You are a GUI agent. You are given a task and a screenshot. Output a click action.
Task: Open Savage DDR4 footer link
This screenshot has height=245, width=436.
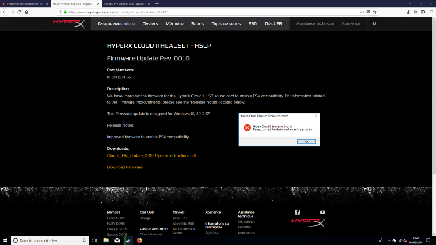pyautogui.click(x=117, y=229)
